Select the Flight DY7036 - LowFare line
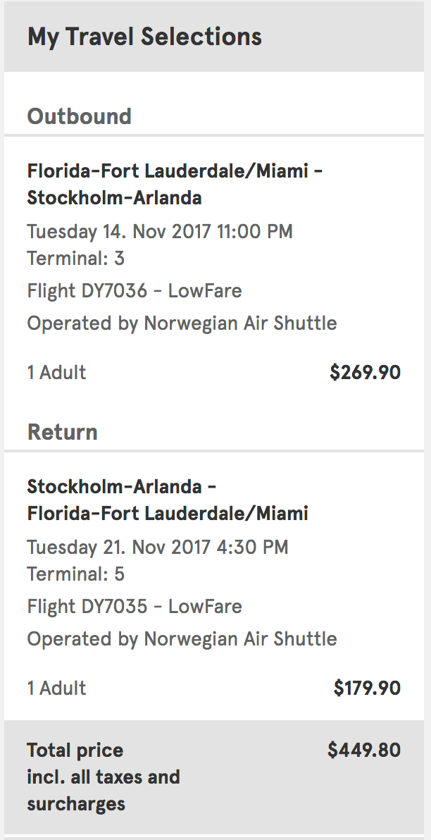 (135, 290)
